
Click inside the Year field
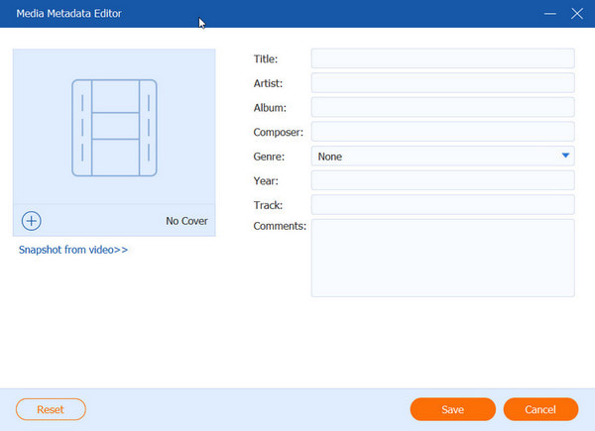[442, 180]
